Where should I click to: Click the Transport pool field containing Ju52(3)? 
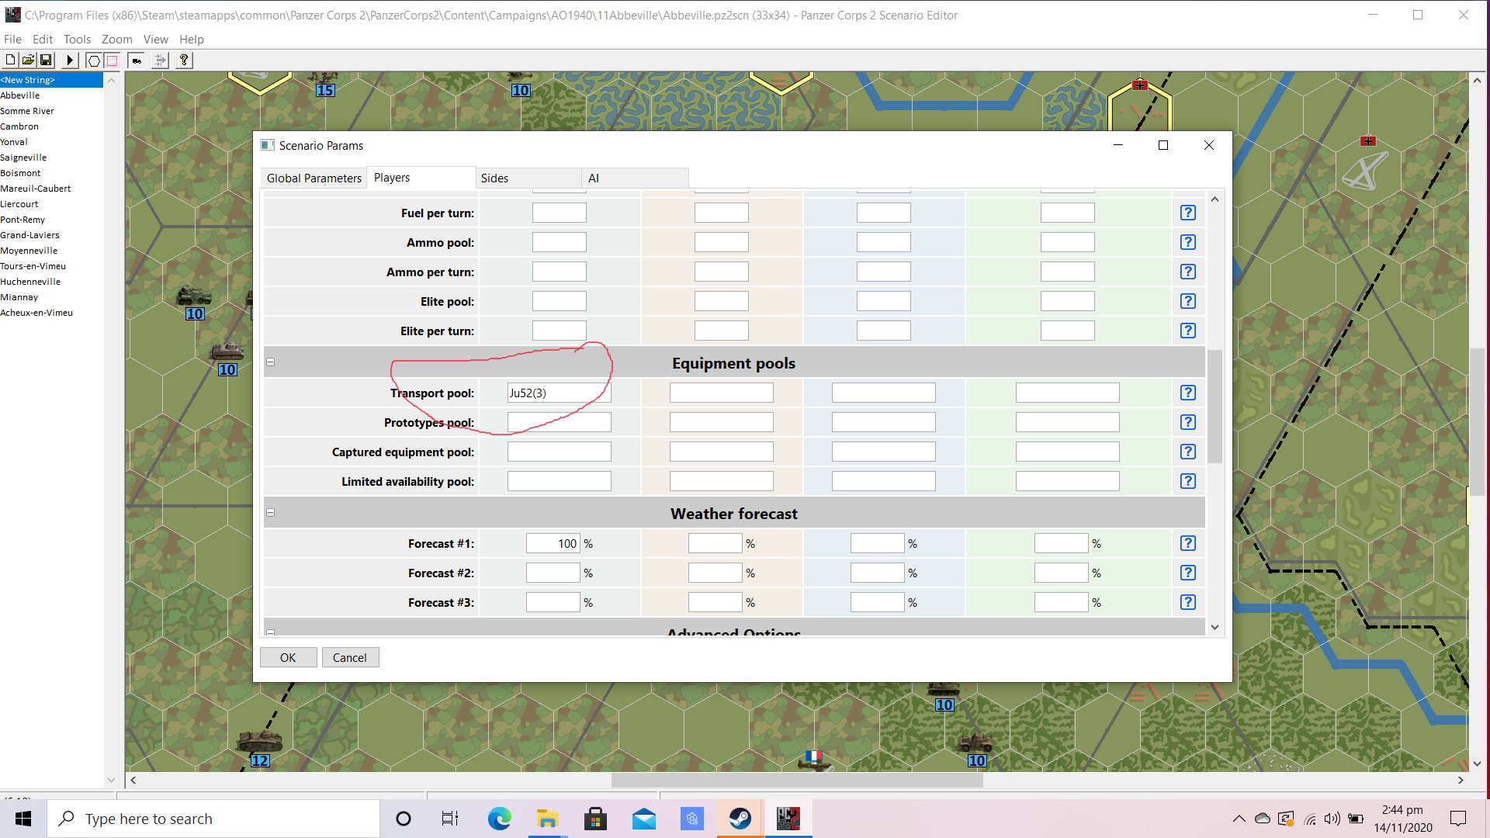[559, 393]
